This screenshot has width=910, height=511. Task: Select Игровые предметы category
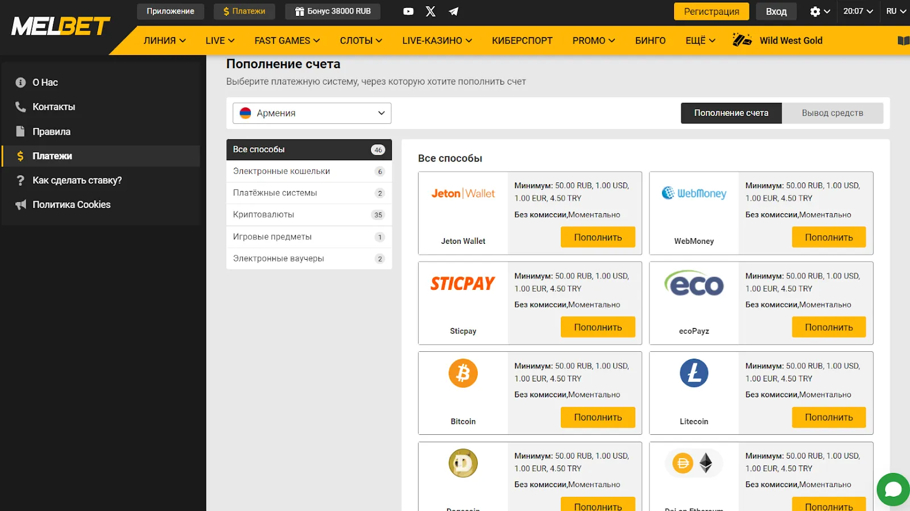click(x=309, y=237)
